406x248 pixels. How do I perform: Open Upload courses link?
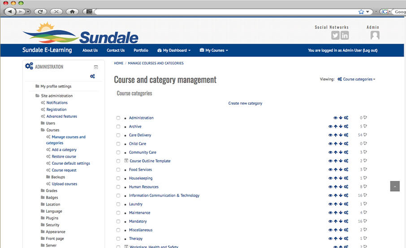coord(64,184)
